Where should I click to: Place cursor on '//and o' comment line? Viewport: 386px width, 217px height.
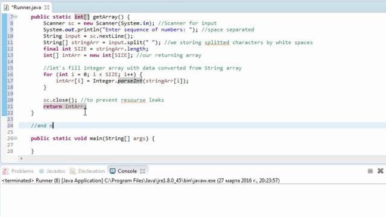point(42,125)
